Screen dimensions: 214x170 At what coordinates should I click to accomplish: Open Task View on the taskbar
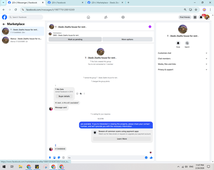tap(12, 167)
